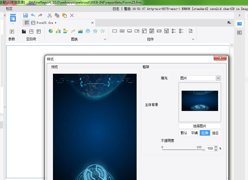Insert the table-style blank block
Viewport: 248px width, 180px height.
click(39, 32)
